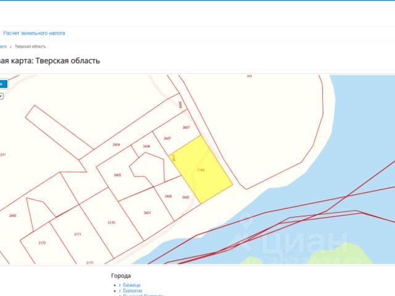395x296 pixels.
Task: Select parcel 2601 on the map
Action: [x=147, y=213]
